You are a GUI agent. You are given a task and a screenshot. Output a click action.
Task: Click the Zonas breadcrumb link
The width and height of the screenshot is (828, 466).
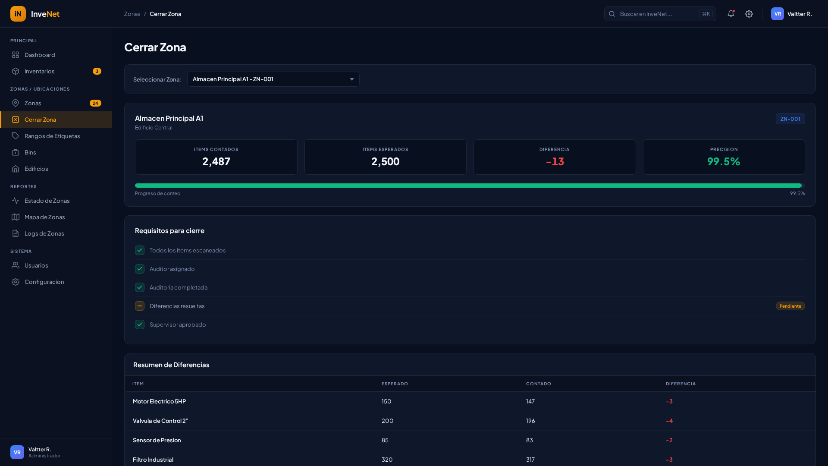(x=132, y=14)
